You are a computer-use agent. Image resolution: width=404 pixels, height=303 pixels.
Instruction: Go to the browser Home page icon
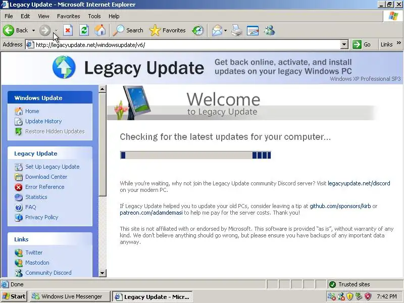100,30
